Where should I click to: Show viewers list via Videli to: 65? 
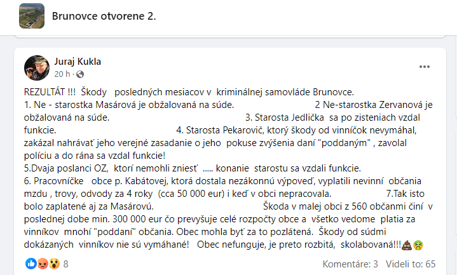(413, 263)
